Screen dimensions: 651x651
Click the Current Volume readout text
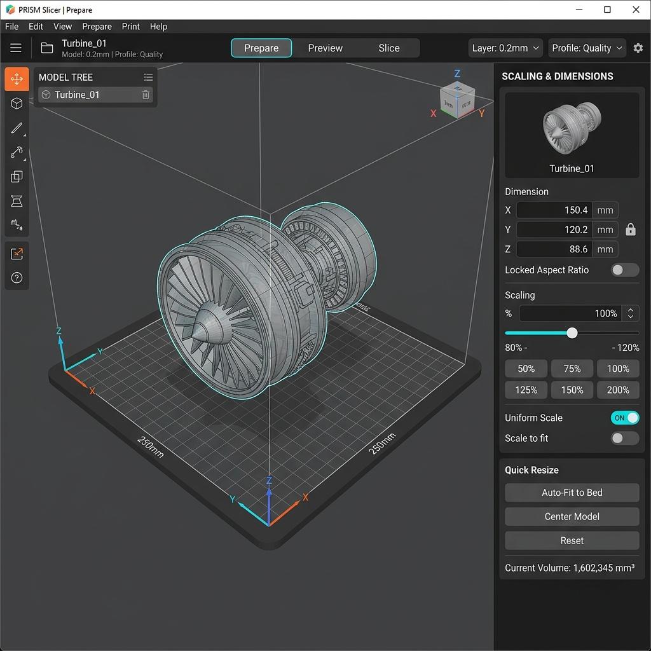pos(570,568)
